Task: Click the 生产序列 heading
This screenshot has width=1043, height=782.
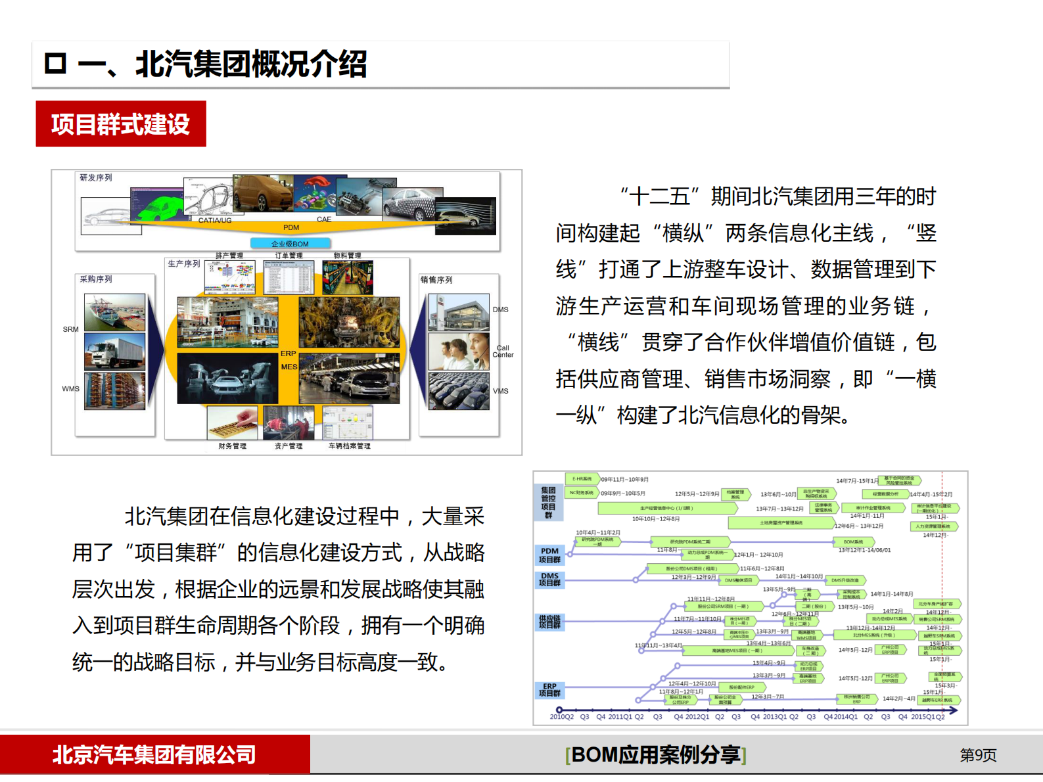Action: click(184, 264)
